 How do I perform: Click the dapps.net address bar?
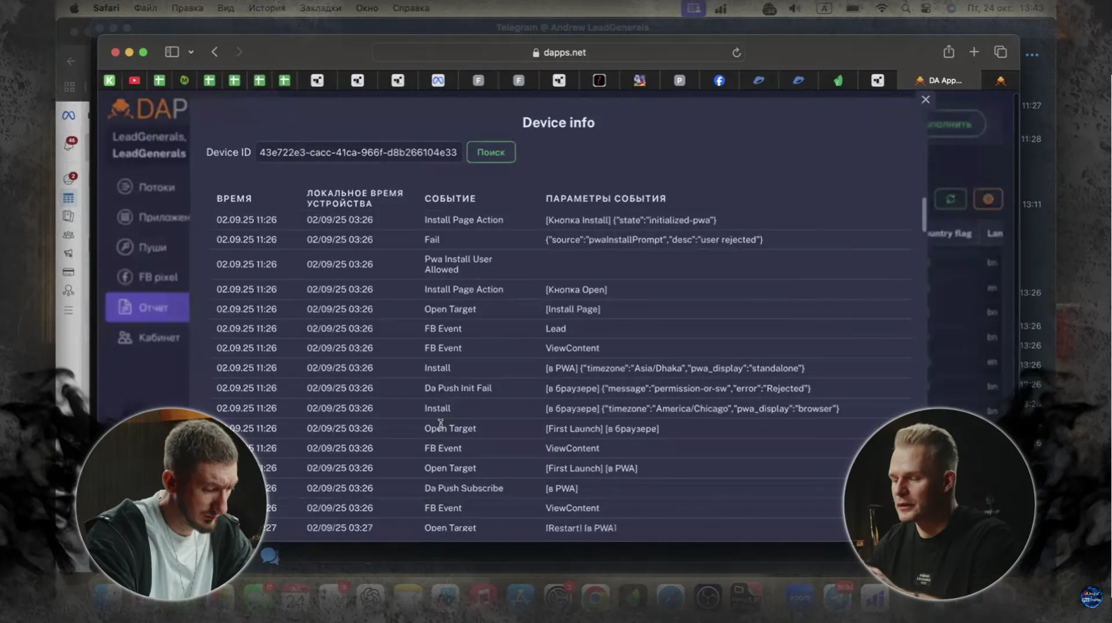(558, 52)
